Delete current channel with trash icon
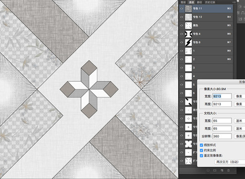Image resolution: width=245 pixels, height=179 pixels. [228, 170]
